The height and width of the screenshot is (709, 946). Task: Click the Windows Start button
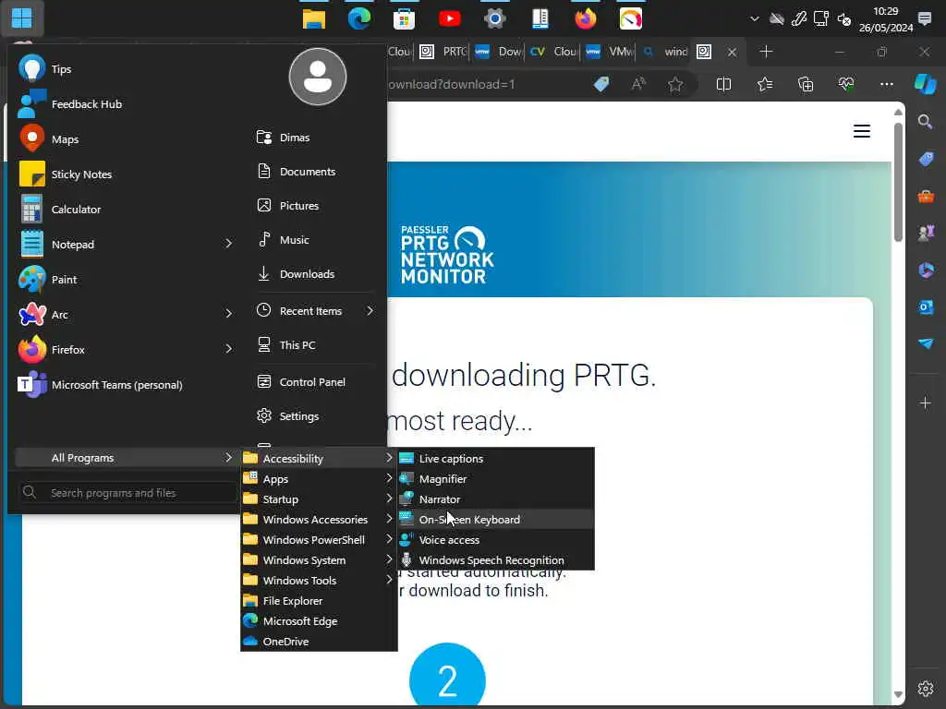[x=22, y=18]
